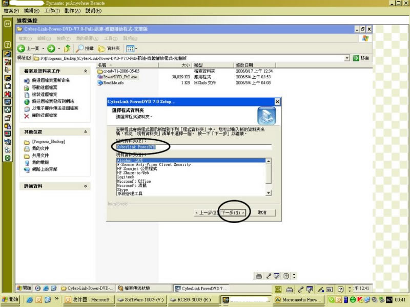410x307 pixels.
Task: Expand the pcAnywhere sidebar chevron button
Action: click(x=8, y=24)
